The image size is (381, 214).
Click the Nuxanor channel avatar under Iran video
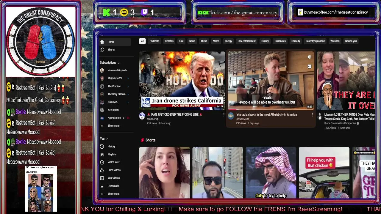[x=142, y=116]
